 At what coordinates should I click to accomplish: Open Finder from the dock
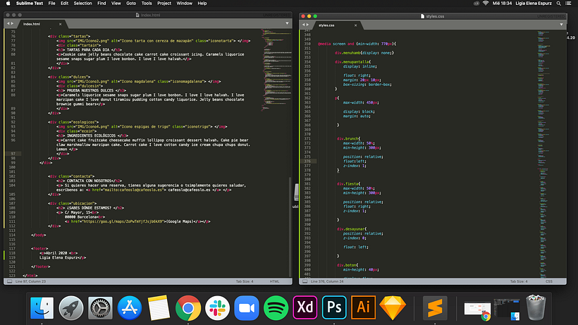pos(42,307)
